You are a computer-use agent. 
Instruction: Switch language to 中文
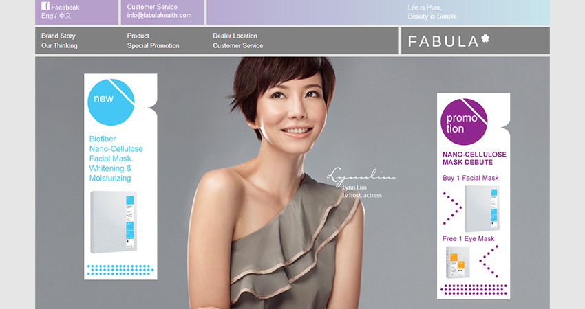click(65, 16)
